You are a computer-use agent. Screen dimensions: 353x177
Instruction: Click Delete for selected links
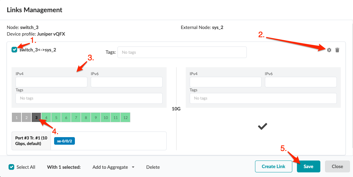[x=153, y=167]
